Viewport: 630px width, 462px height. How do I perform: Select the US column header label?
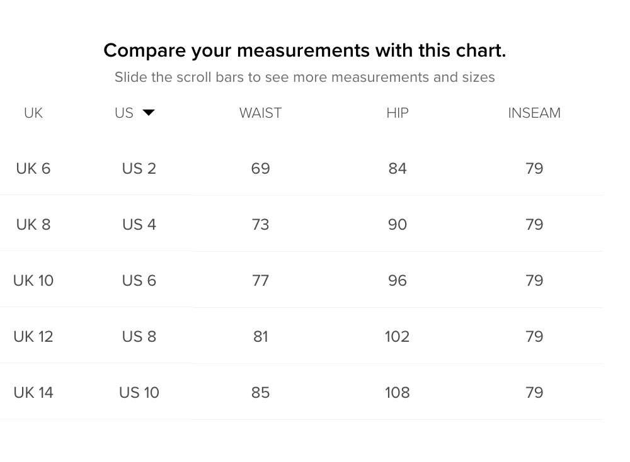[123, 113]
